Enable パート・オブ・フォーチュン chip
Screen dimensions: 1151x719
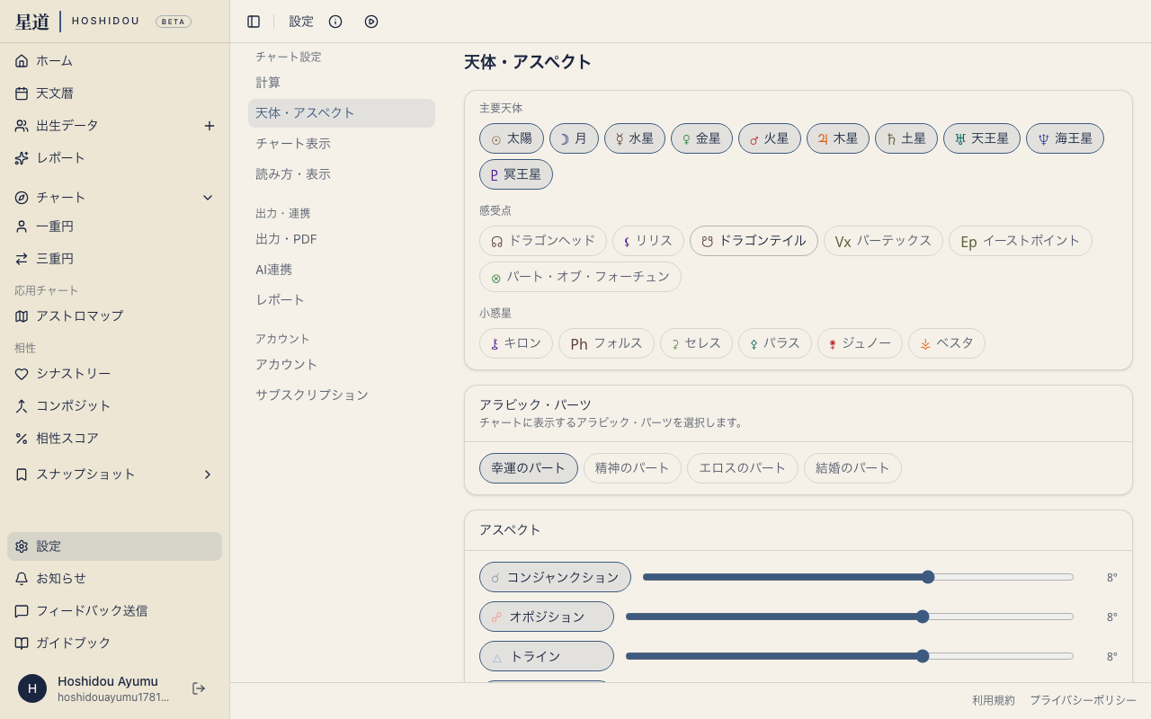pos(580,277)
